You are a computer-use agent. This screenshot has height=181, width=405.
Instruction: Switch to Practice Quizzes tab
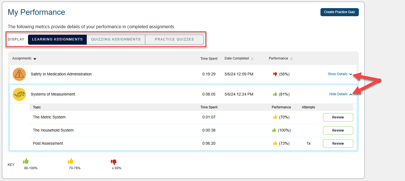(174, 39)
